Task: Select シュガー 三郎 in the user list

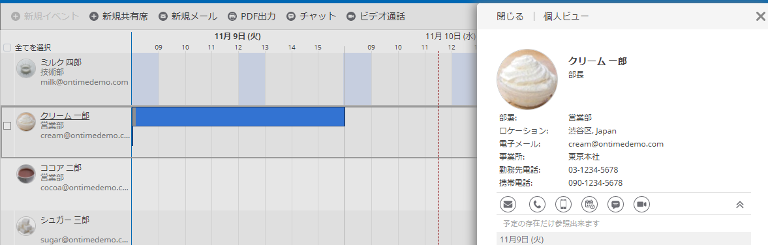Action: click(x=65, y=220)
